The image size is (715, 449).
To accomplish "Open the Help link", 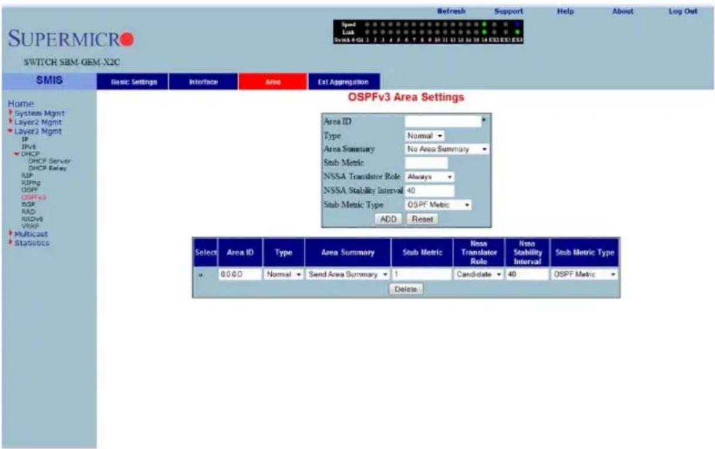I will [x=565, y=11].
